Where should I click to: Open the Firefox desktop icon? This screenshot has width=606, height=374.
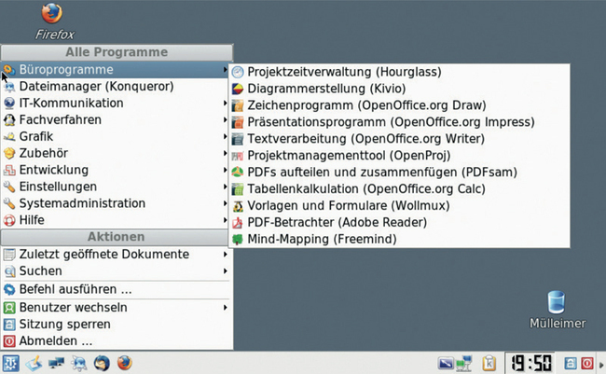tap(52, 21)
